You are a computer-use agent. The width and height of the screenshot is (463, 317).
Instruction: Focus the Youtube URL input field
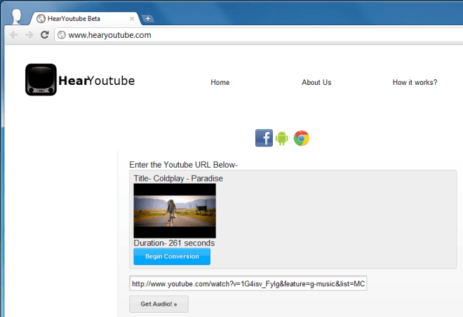(248, 283)
